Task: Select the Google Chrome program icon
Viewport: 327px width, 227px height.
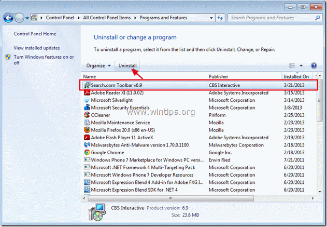Action: pos(87,152)
